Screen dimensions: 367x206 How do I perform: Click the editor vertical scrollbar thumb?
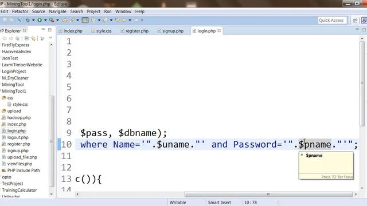362,84
